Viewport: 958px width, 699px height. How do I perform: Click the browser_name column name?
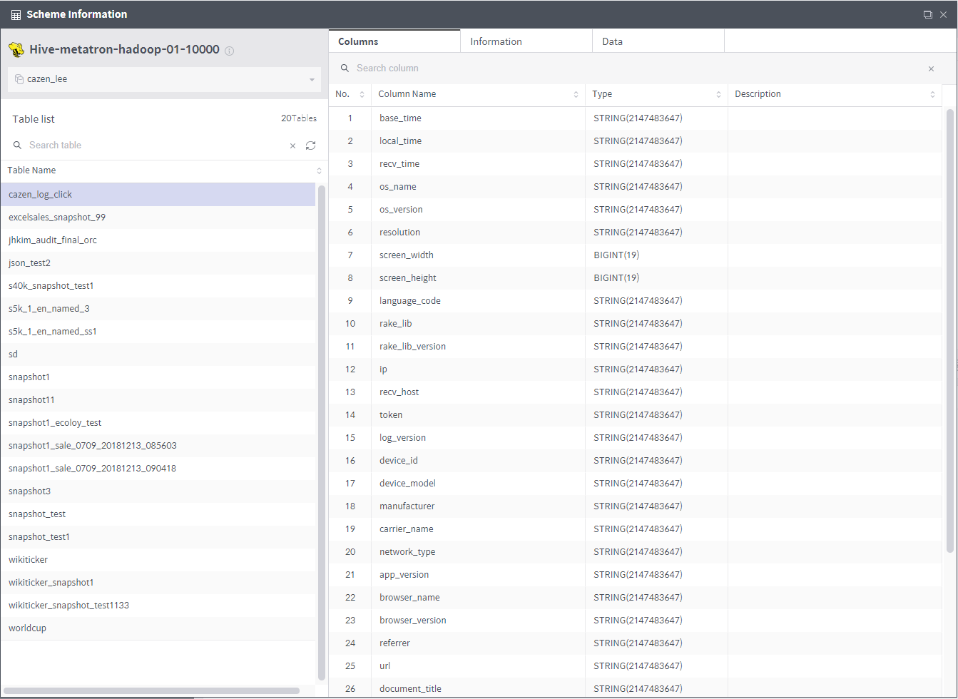pyautogui.click(x=409, y=598)
